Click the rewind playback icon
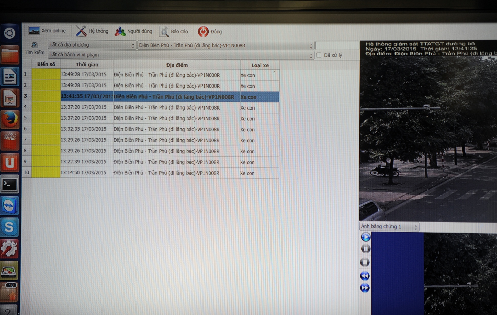Image resolution: width=497 pixels, height=315 pixels. (365, 276)
